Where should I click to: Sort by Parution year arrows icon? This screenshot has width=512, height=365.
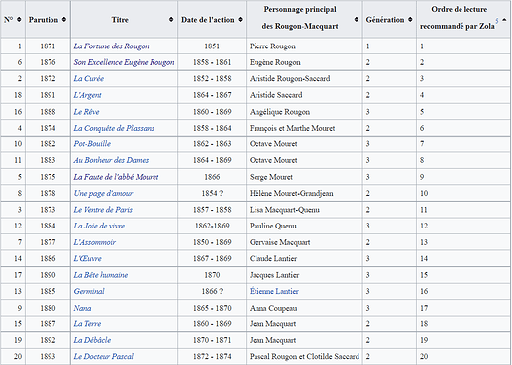[64, 20]
